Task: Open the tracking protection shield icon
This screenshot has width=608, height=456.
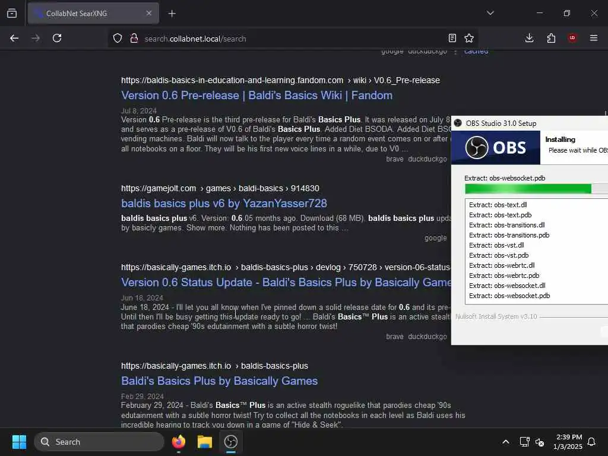Action: [118, 39]
